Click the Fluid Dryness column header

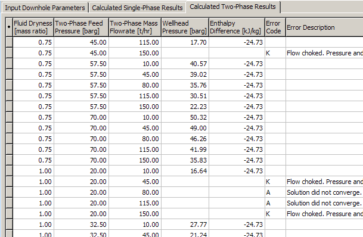pyautogui.click(x=33, y=27)
